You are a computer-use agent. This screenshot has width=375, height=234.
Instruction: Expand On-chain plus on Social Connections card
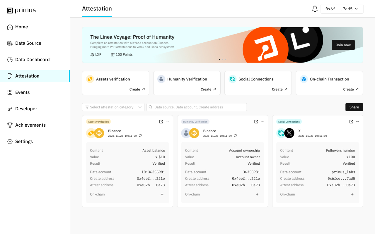pyautogui.click(x=352, y=194)
